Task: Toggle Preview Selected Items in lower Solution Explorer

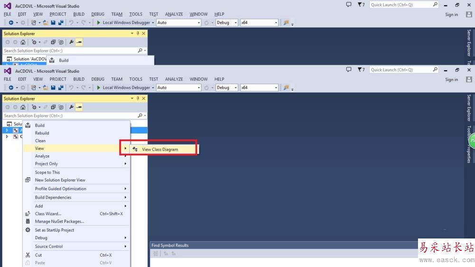Action: pyautogui.click(x=79, y=107)
